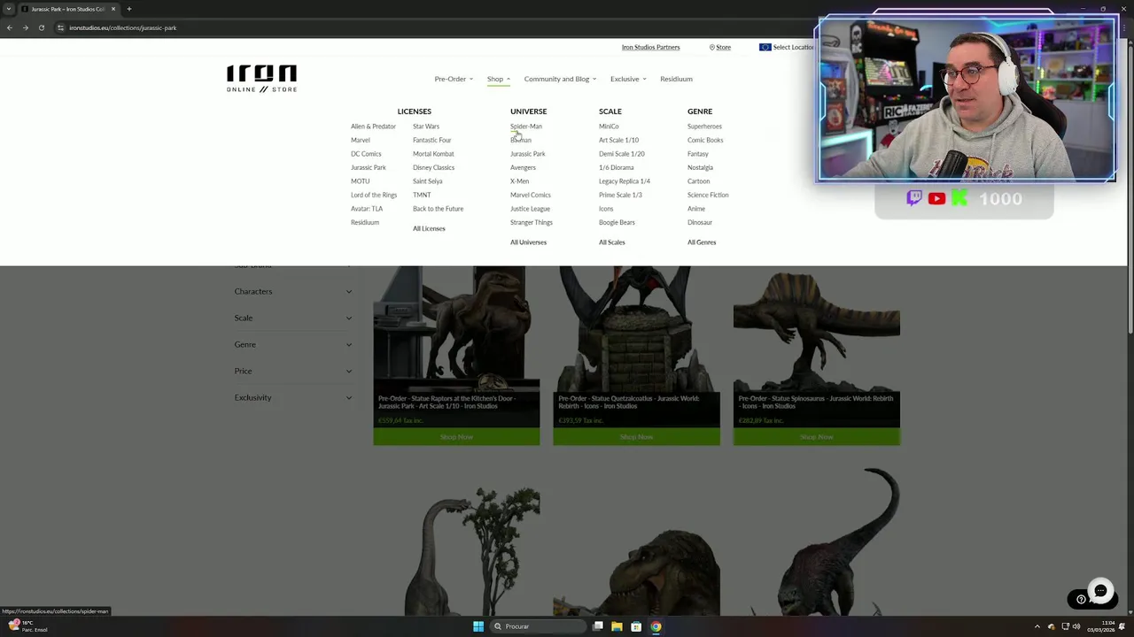Select DC Comics license
The height and width of the screenshot is (637, 1134).
click(366, 154)
